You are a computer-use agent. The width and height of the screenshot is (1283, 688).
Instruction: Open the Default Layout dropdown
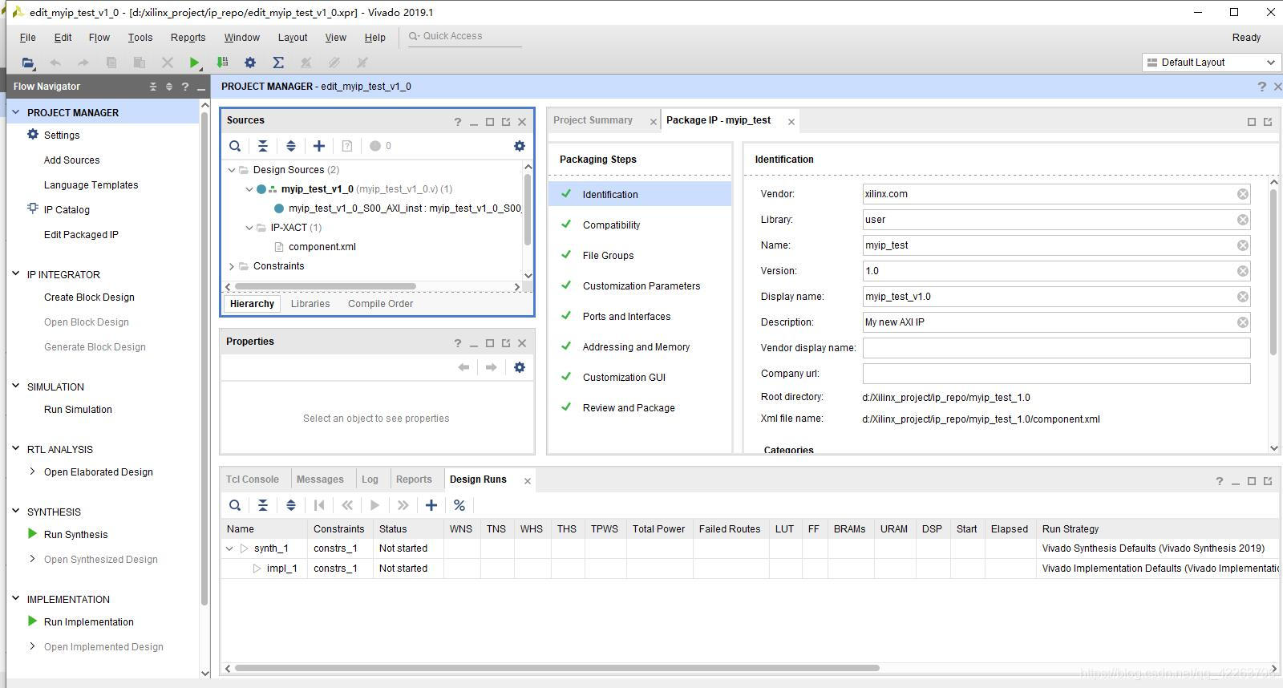(1210, 63)
